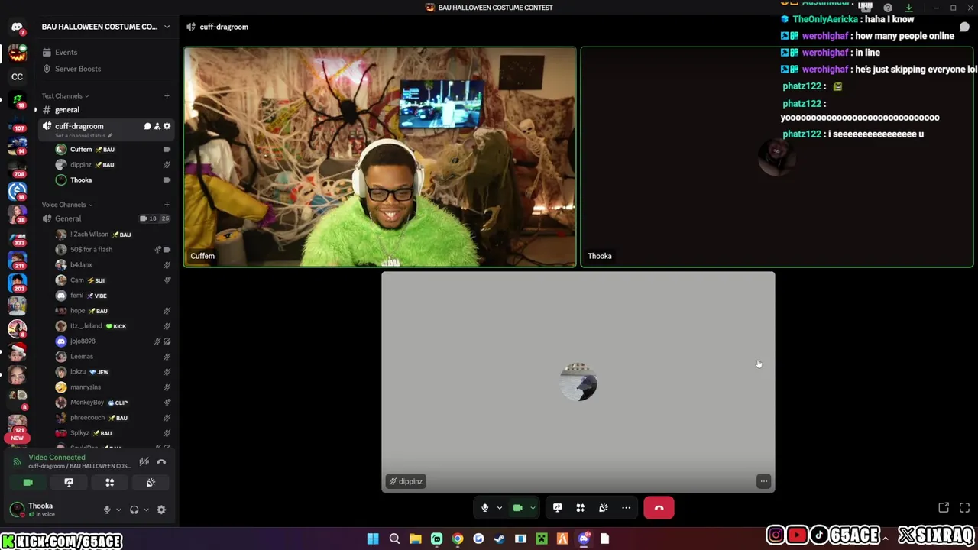
Task: Create a new voice channel
Action: [167, 205]
